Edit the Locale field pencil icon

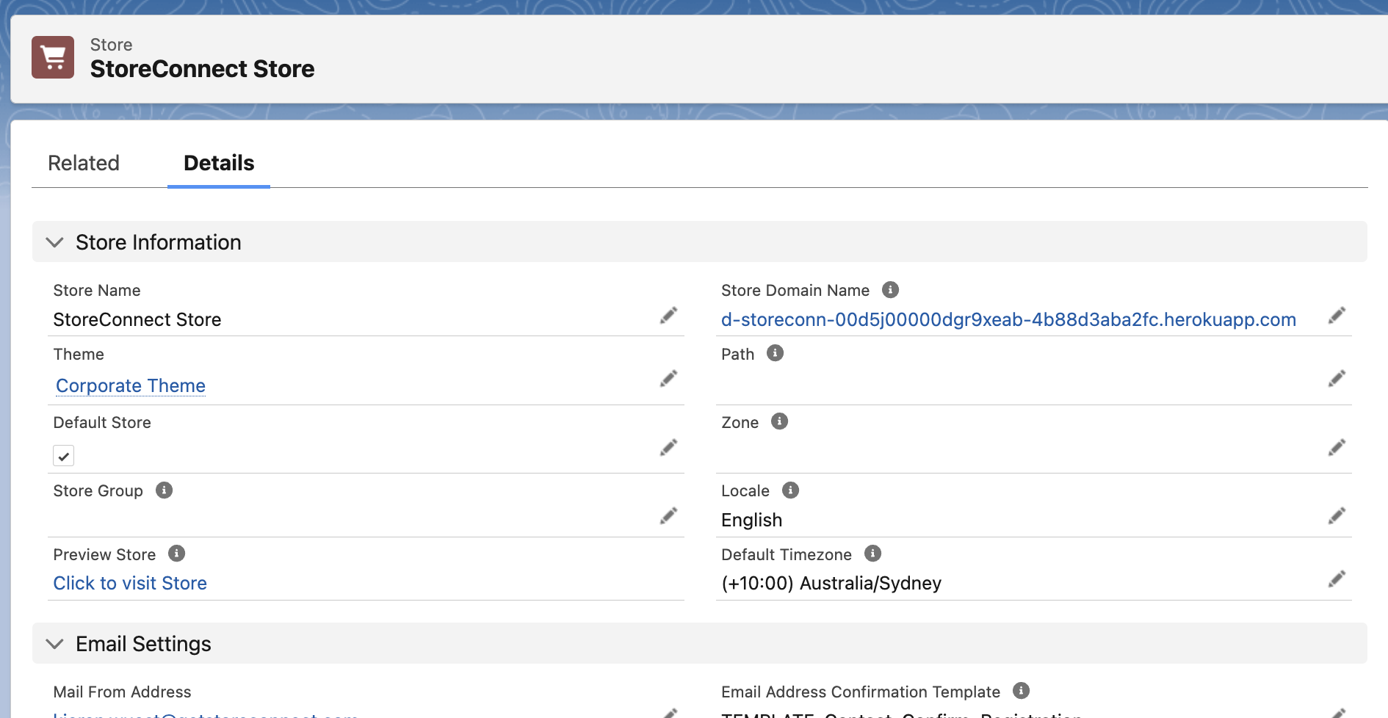[x=1337, y=516]
